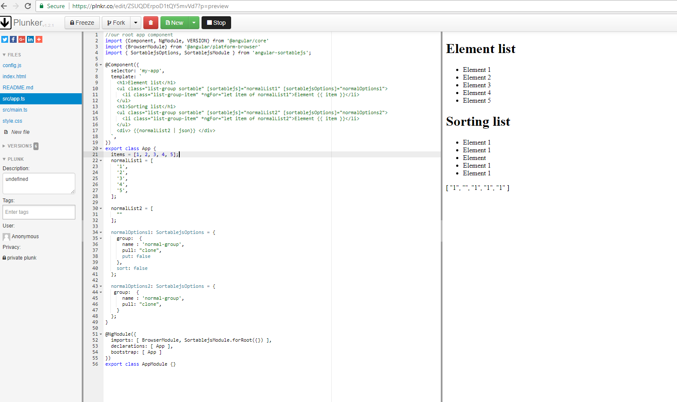Click 'Element 1' in Element list
The image size is (677, 402).
pos(477,70)
